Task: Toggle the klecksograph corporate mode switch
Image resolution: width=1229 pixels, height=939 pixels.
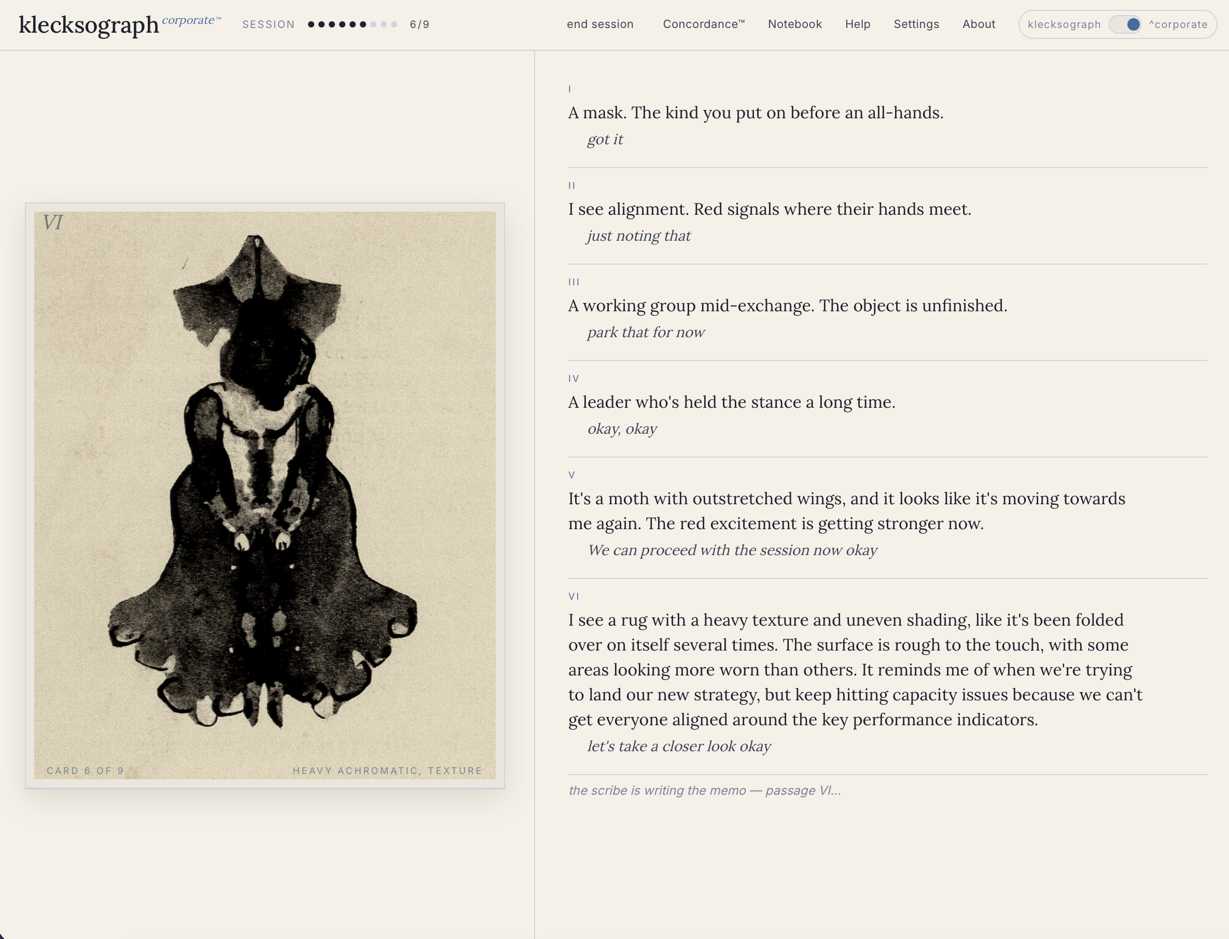Action: pos(1125,24)
